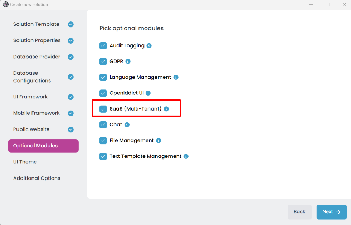The height and width of the screenshot is (225, 351).
Task: Click the info icon beside Language Management
Action: click(176, 77)
